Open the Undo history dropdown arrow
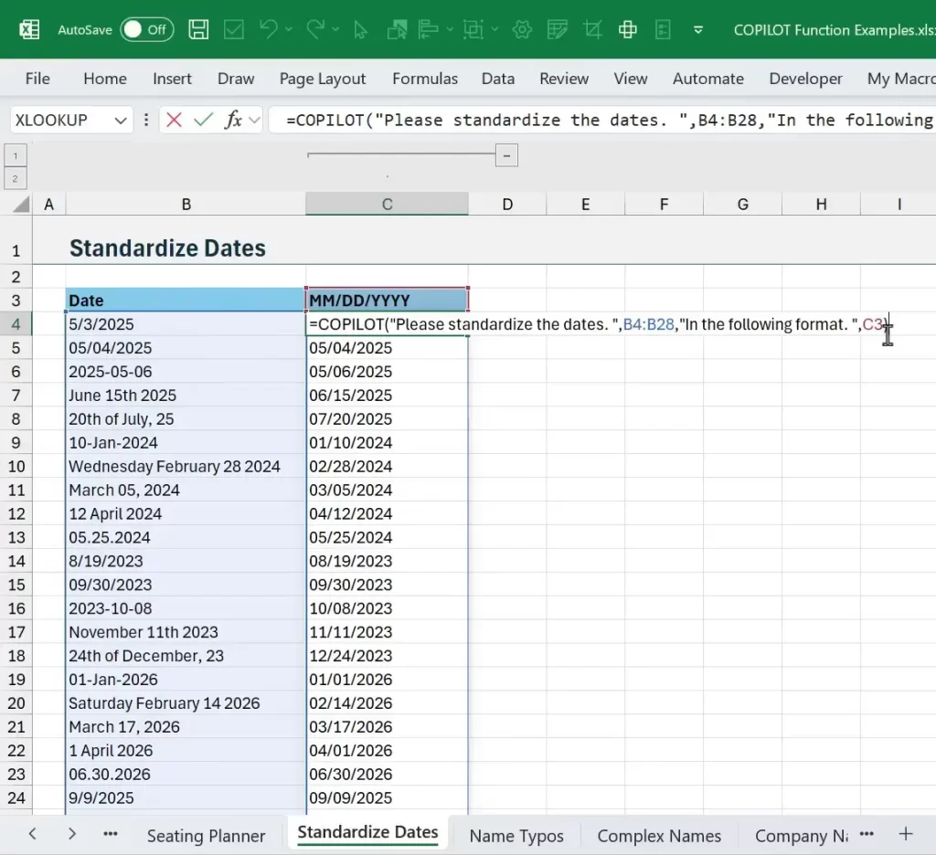The width and height of the screenshot is (936, 855). pos(289,29)
